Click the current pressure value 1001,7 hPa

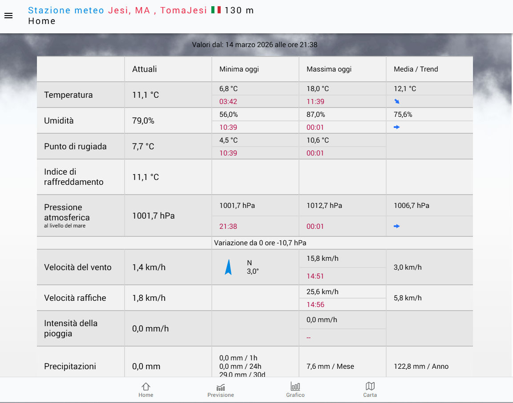click(x=153, y=216)
